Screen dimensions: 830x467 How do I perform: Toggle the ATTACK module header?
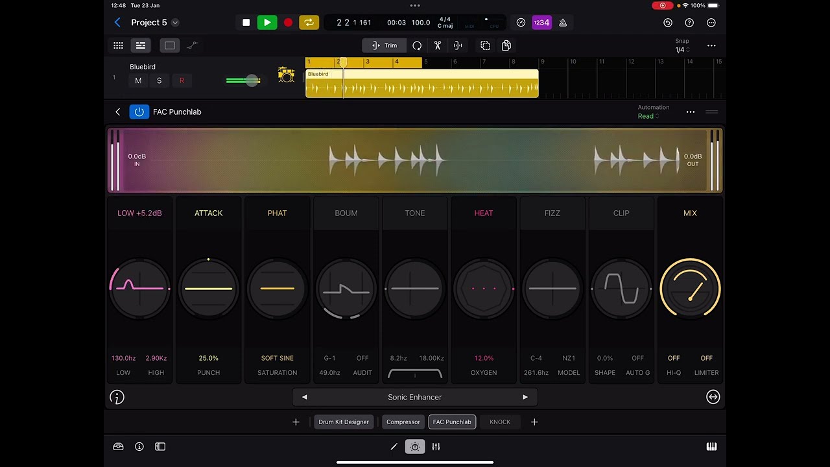pos(208,213)
